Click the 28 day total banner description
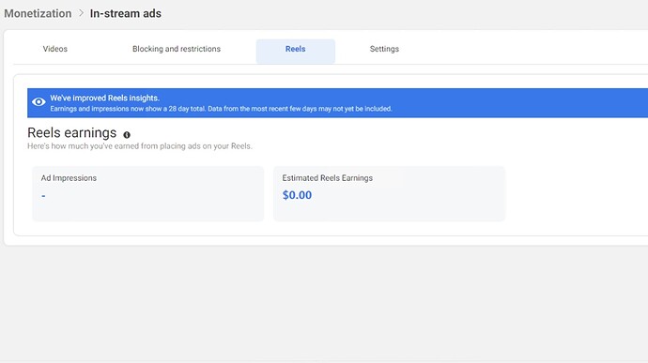The image size is (648, 363). [221, 109]
